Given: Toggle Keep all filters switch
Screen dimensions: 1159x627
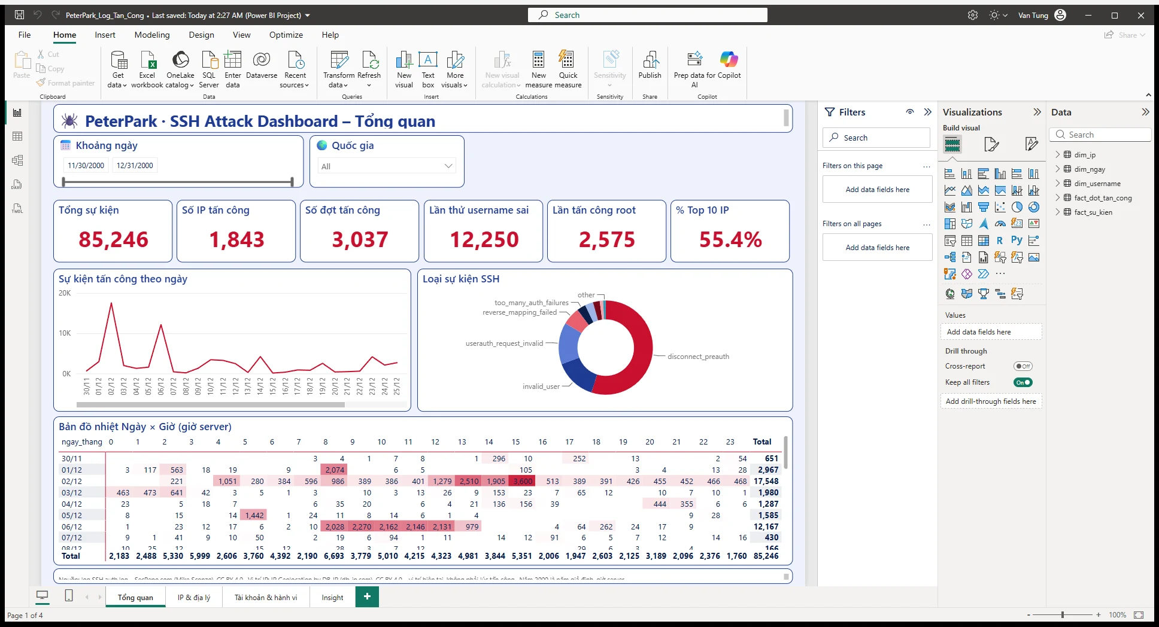Looking at the screenshot, I should pos(1023,382).
